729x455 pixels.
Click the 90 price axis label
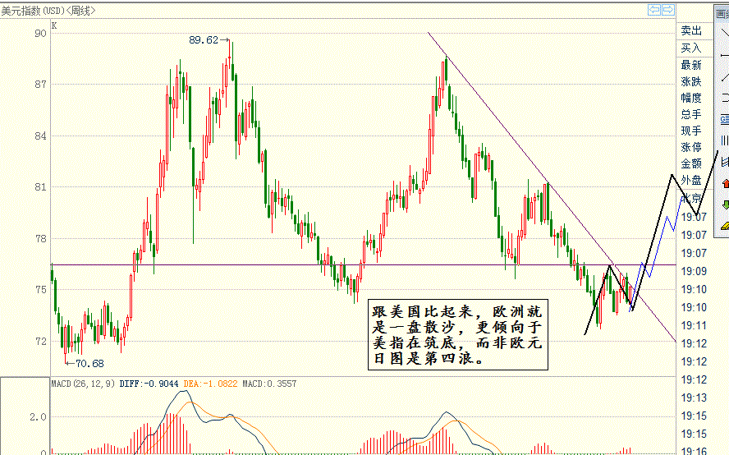[x=40, y=33]
